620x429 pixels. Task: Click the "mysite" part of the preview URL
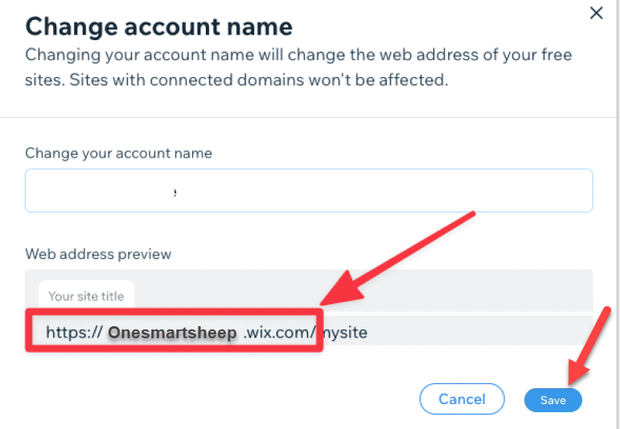tap(345, 333)
